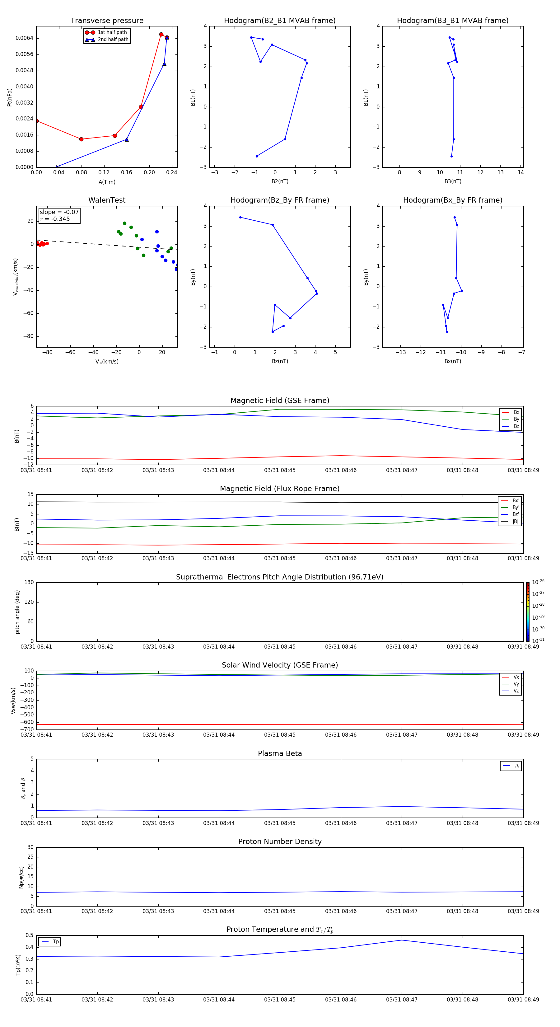
Task: Select the Bz' legend entry
Action: (510, 514)
